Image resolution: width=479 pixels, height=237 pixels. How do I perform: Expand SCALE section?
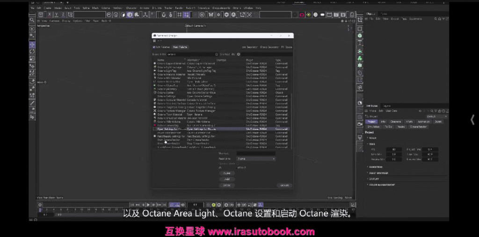[x=373, y=138]
